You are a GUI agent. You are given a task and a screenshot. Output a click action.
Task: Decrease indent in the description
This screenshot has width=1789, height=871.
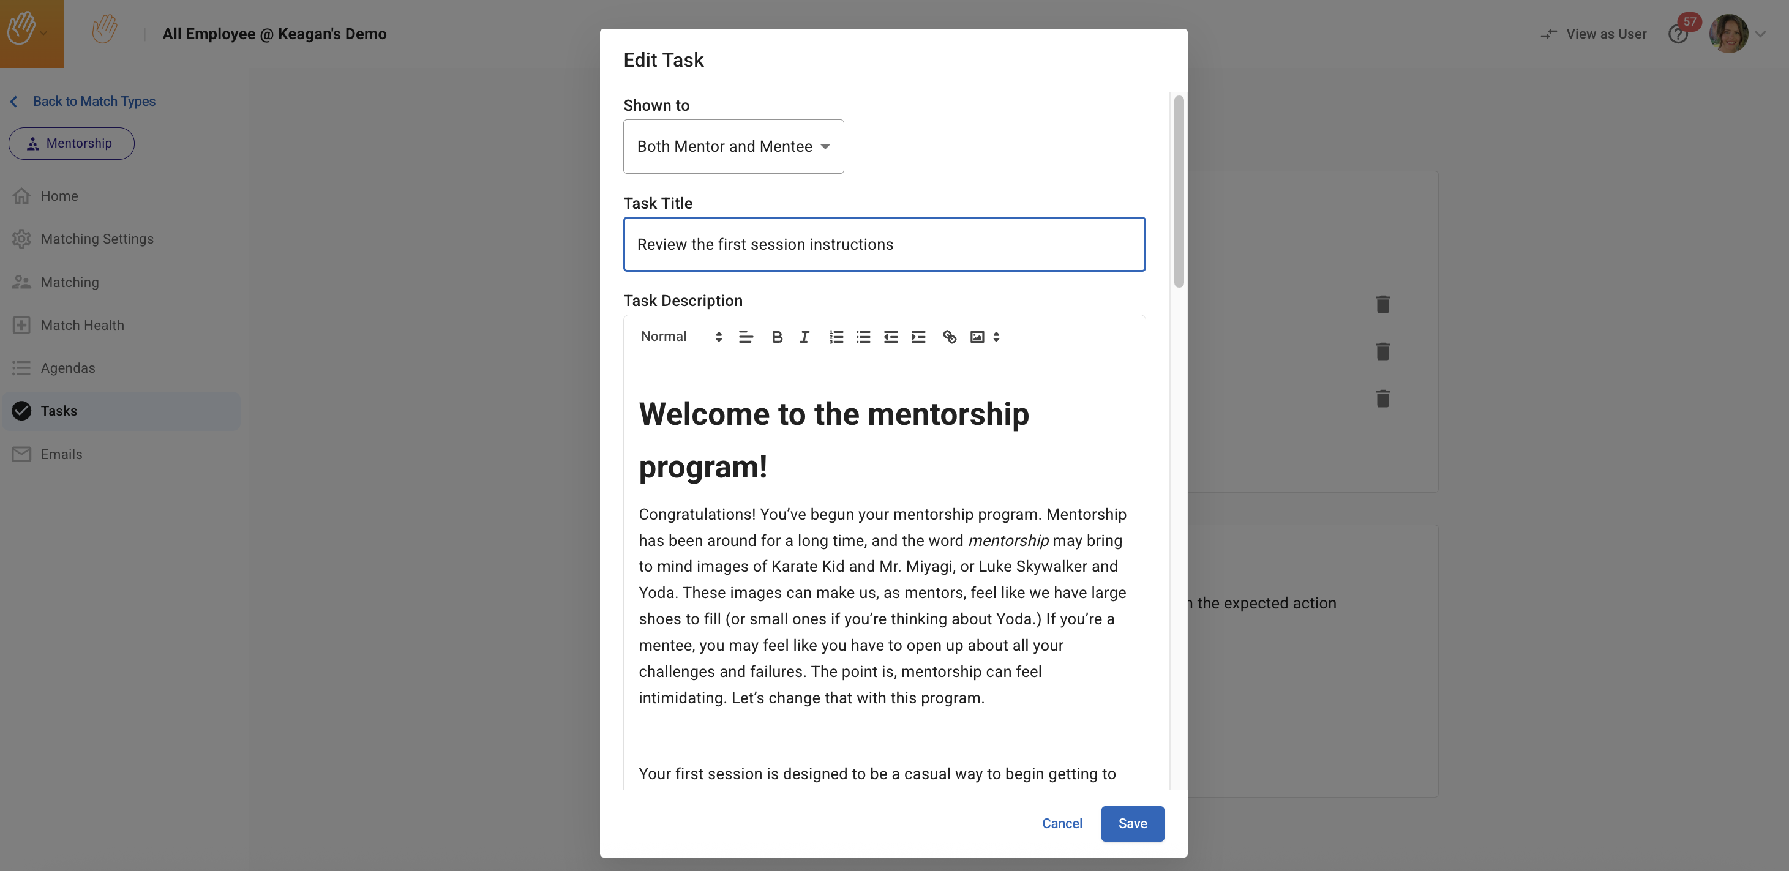pos(890,337)
